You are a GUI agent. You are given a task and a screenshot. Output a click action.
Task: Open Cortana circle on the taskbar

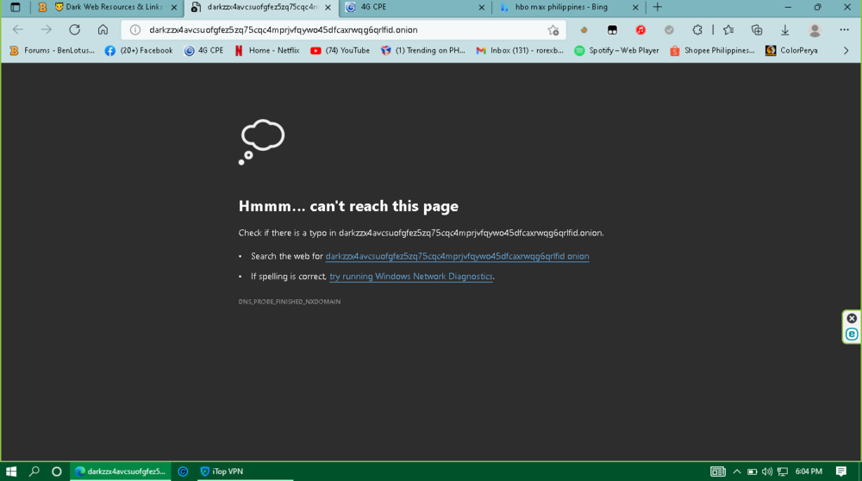tap(57, 472)
